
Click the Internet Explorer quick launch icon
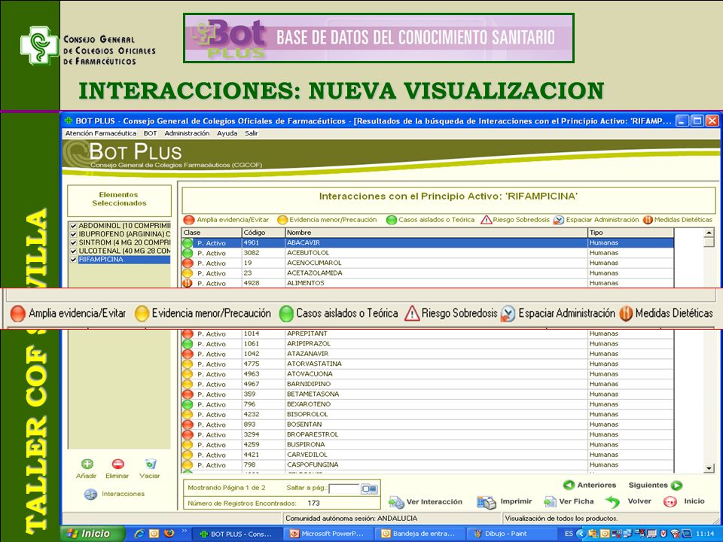tap(139, 534)
